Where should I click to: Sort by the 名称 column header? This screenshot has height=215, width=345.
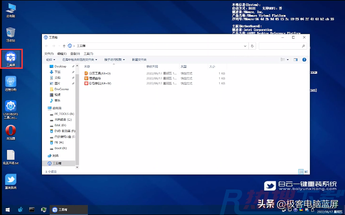click(x=87, y=67)
